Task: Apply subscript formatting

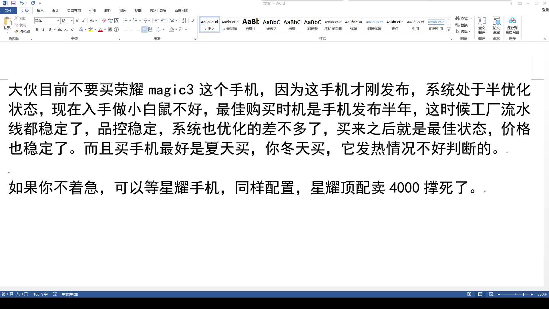Action: pos(66,29)
